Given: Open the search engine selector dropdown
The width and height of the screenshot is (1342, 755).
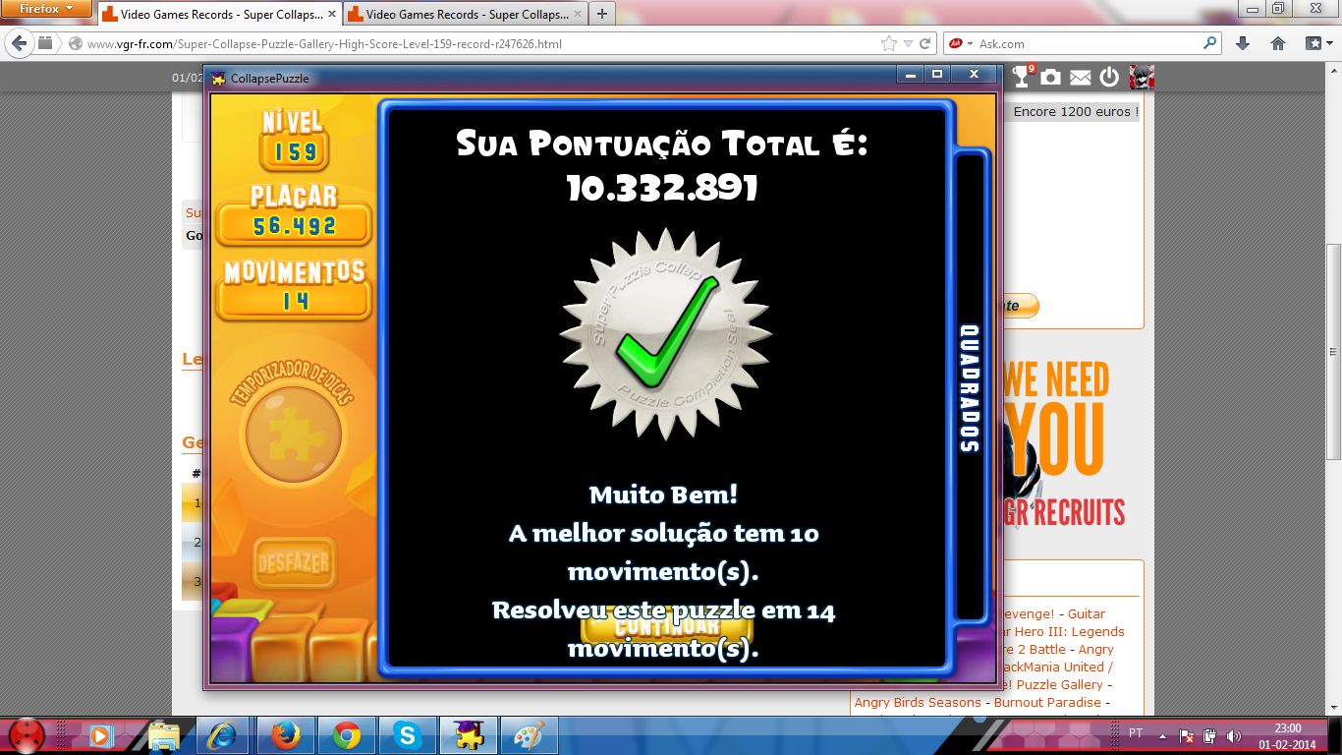Looking at the screenshot, I should coord(962,43).
